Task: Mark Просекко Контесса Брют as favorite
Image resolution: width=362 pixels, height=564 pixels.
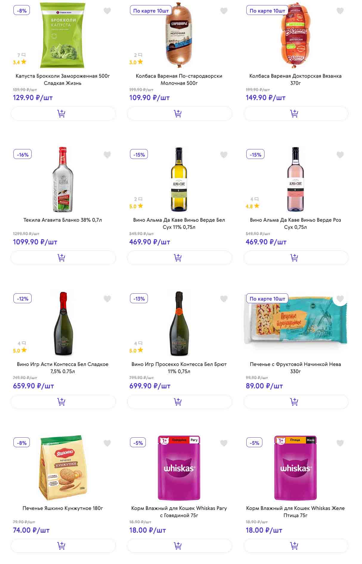Action: (x=224, y=299)
